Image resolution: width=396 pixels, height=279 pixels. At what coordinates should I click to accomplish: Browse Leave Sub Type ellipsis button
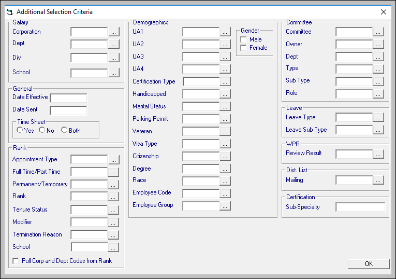click(378, 130)
